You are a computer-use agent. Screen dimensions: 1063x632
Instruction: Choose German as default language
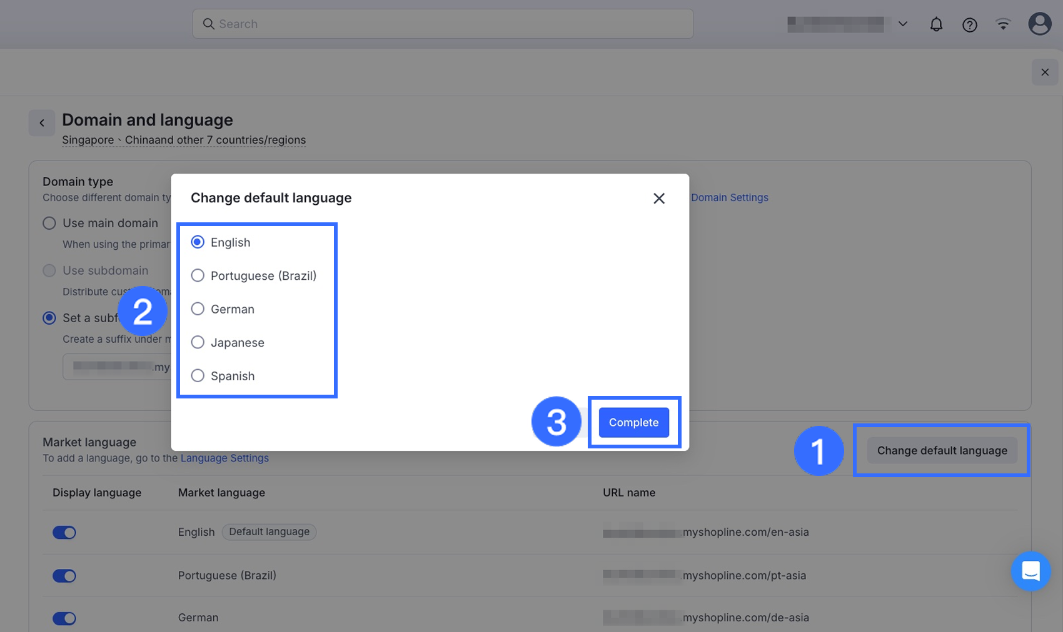(198, 309)
